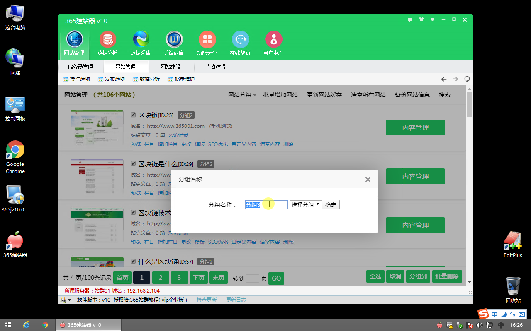Open the 数据分析 database icon in top toolbar
The height and width of the screenshot is (331, 531).
click(107, 43)
